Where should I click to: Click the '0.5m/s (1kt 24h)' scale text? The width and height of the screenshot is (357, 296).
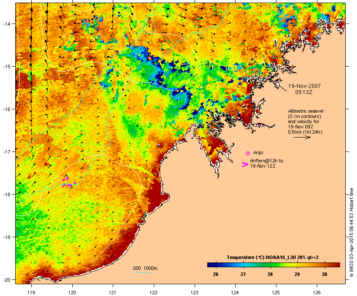click(305, 132)
